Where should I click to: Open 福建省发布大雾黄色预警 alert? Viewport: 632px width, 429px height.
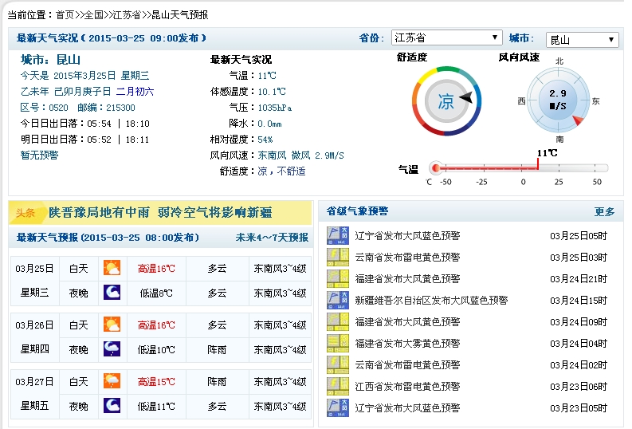pyautogui.click(x=407, y=344)
